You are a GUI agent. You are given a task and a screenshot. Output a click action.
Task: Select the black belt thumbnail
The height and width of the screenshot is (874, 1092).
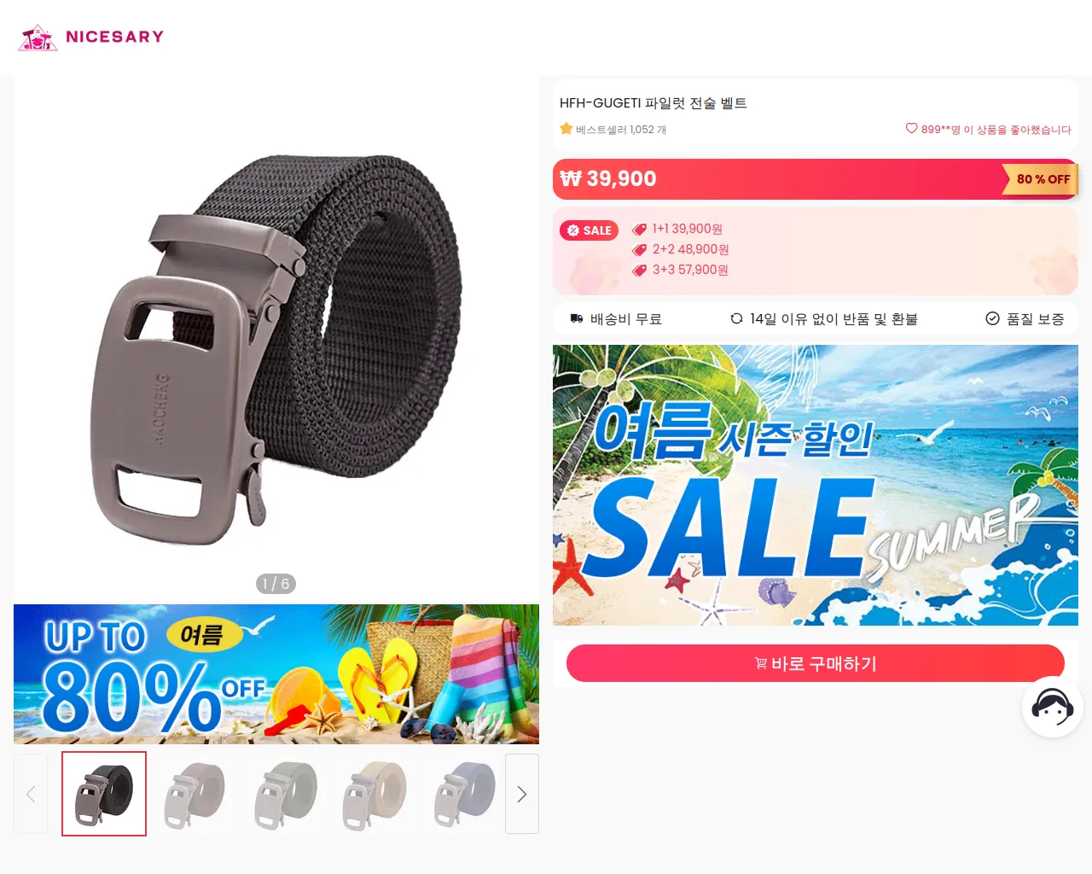(104, 794)
